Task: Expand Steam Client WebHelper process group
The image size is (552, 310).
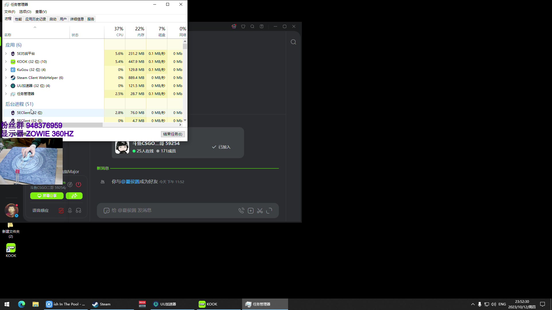Action: [6, 78]
